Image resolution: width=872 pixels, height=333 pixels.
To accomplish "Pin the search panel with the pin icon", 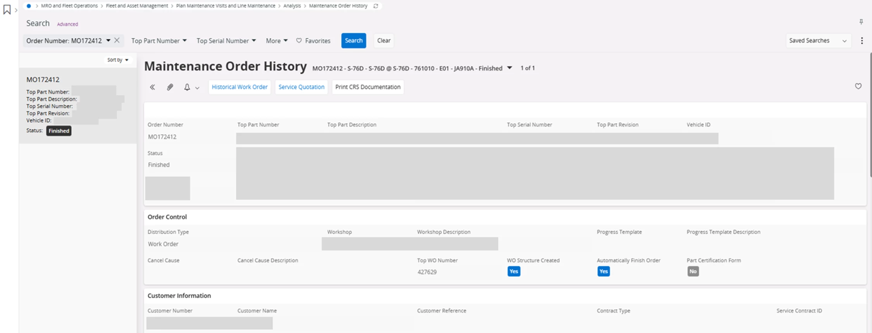I will [x=861, y=22].
